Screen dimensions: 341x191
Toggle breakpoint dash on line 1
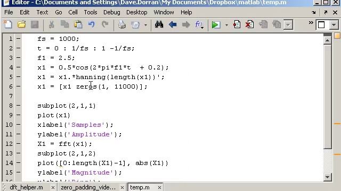point(18,39)
